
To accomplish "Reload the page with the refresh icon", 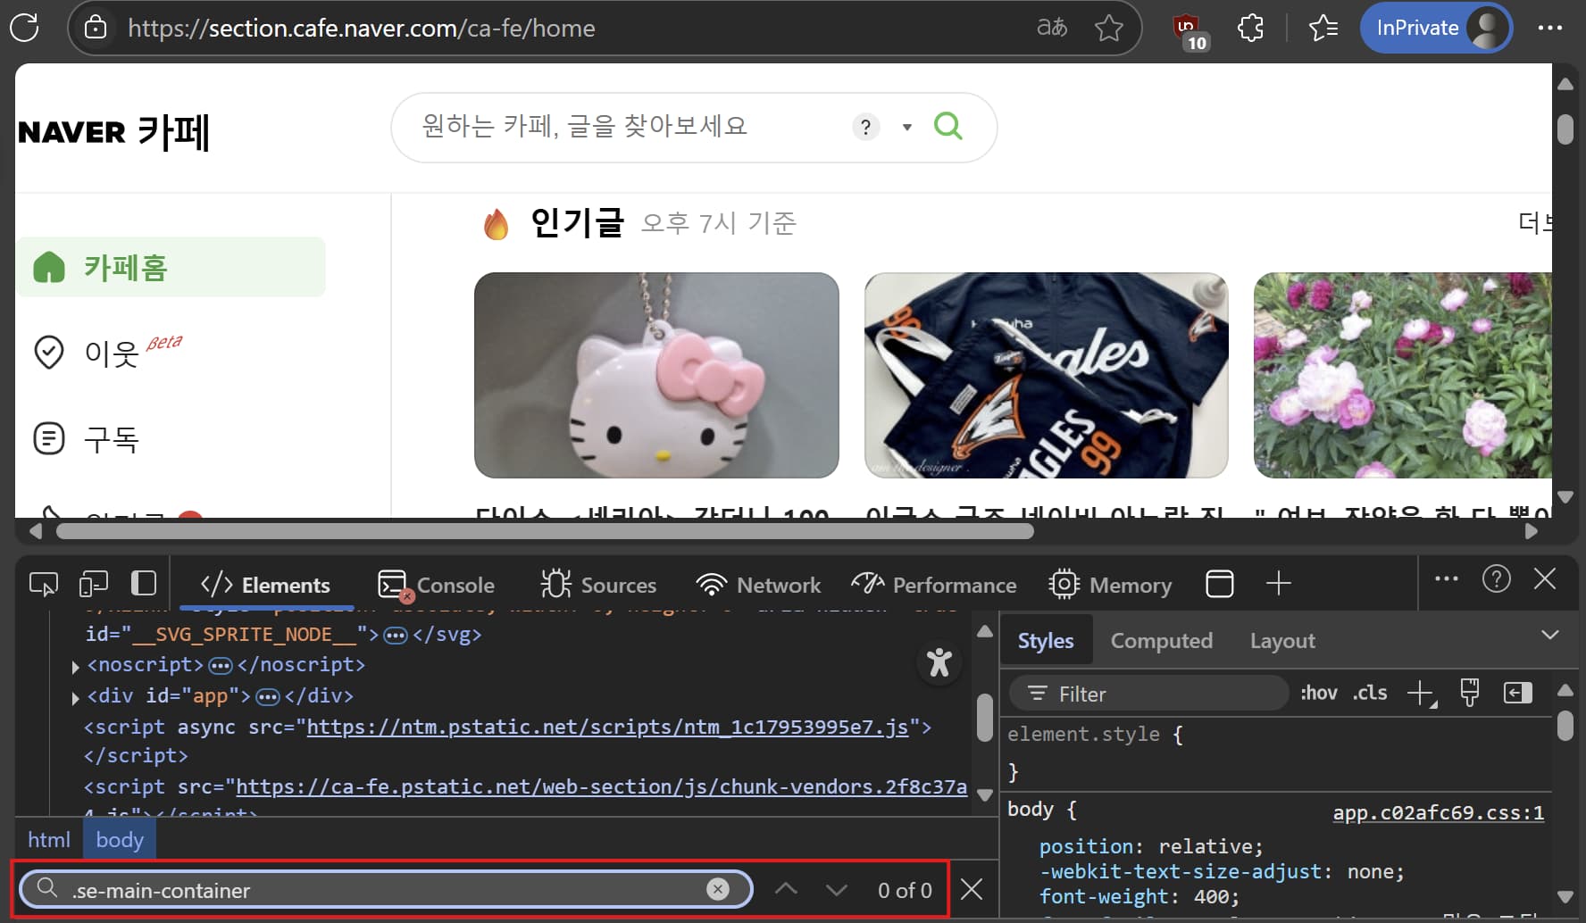I will (24, 28).
